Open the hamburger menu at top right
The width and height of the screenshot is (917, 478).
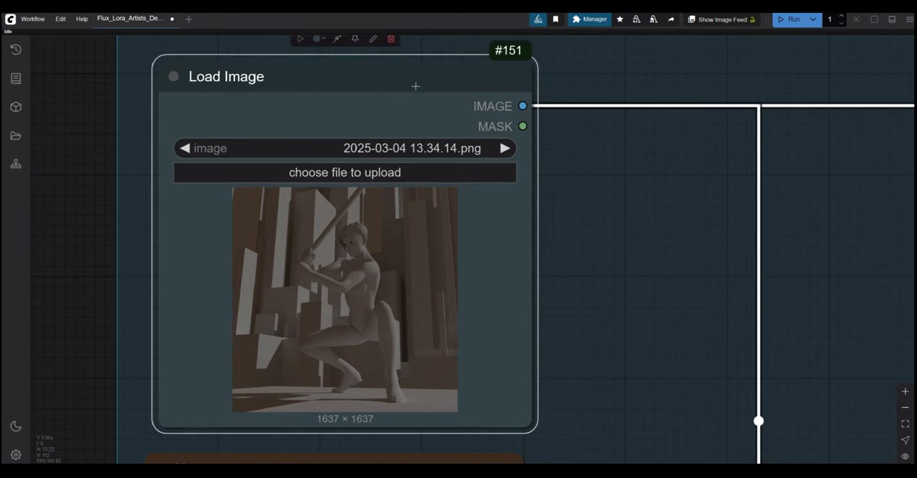click(x=910, y=19)
